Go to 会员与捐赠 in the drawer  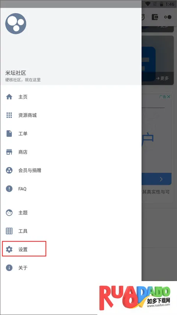pos(71,170)
